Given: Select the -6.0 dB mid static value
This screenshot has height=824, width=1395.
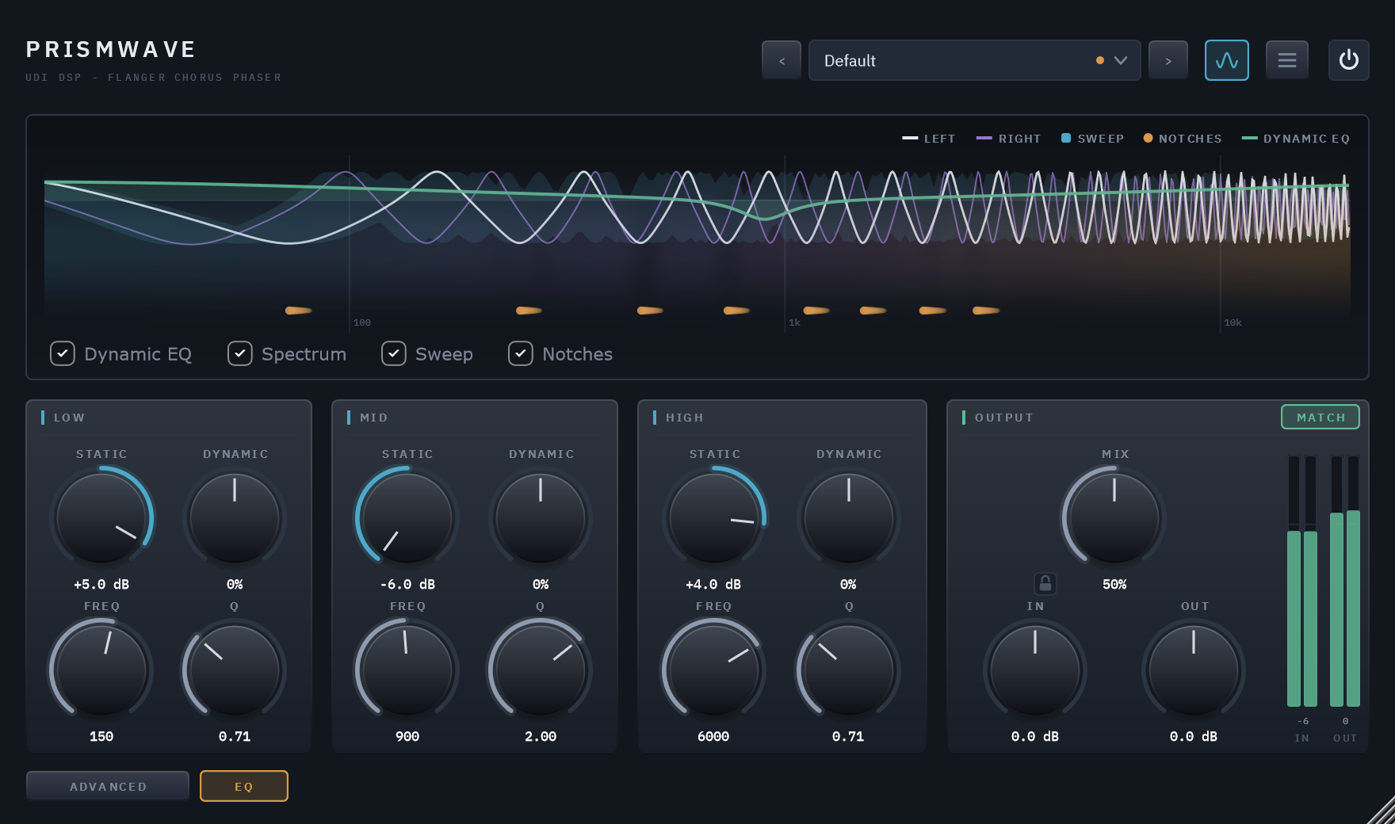Looking at the screenshot, I should click(407, 584).
